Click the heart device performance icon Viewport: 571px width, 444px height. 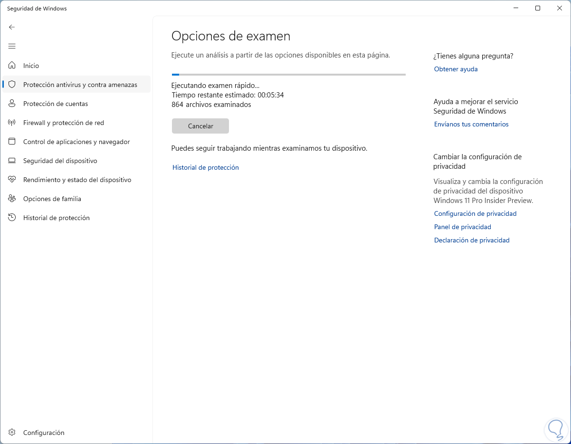tap(12, 180)
